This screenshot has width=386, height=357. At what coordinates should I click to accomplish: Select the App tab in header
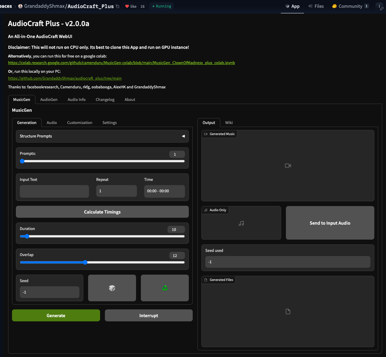point(292,6)
